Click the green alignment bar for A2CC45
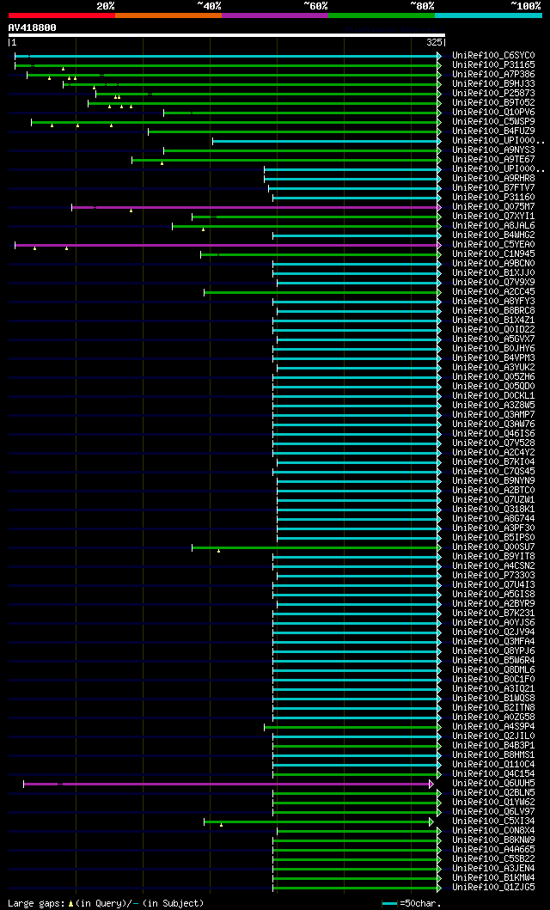 click(321, 292)
